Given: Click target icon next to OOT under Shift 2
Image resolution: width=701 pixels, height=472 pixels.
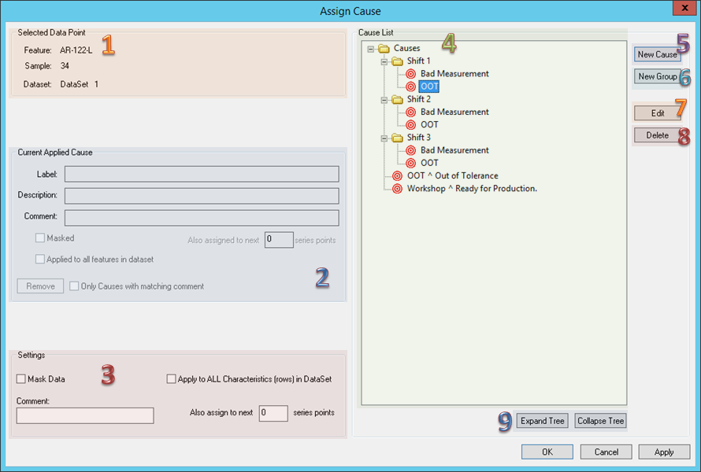Looking at the screenshot, I should click(410, 125).
